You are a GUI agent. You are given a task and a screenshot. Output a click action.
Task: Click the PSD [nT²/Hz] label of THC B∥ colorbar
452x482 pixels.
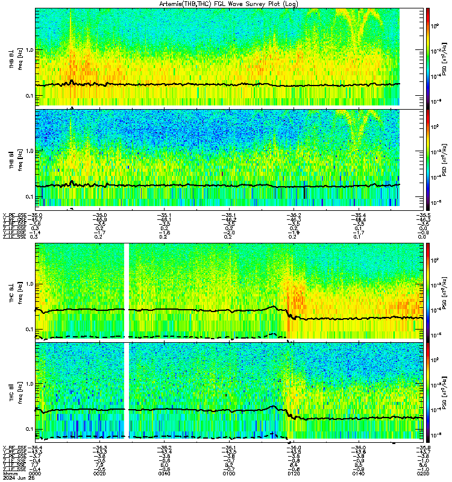(x=444, y=393)
